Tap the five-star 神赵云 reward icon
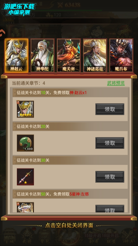 coord(25,109)
